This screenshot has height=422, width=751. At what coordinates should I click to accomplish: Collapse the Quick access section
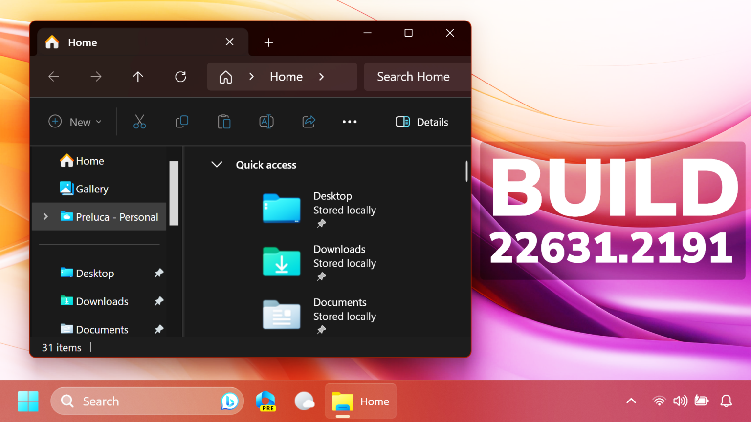217,165
